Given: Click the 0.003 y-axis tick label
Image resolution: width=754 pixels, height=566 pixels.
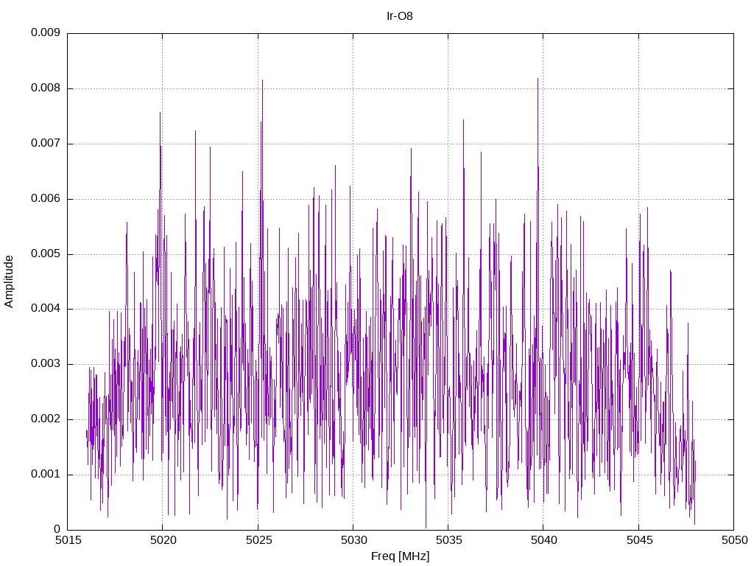Looking at the screenshot, I should (x=46, y=364).
